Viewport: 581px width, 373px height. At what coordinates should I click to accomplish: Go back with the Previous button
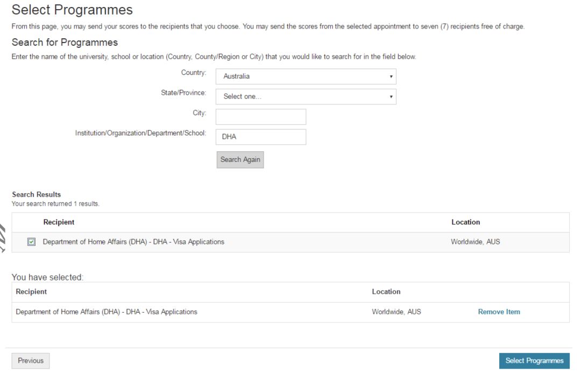click(x=30, y=361)
